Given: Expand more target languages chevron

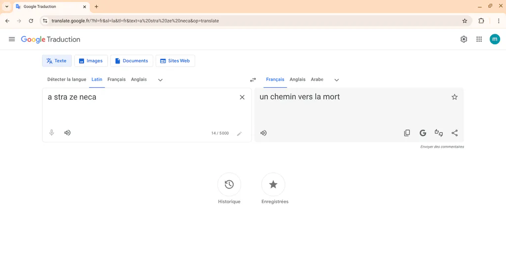Looking at the screenshot, I should (337, 80).
